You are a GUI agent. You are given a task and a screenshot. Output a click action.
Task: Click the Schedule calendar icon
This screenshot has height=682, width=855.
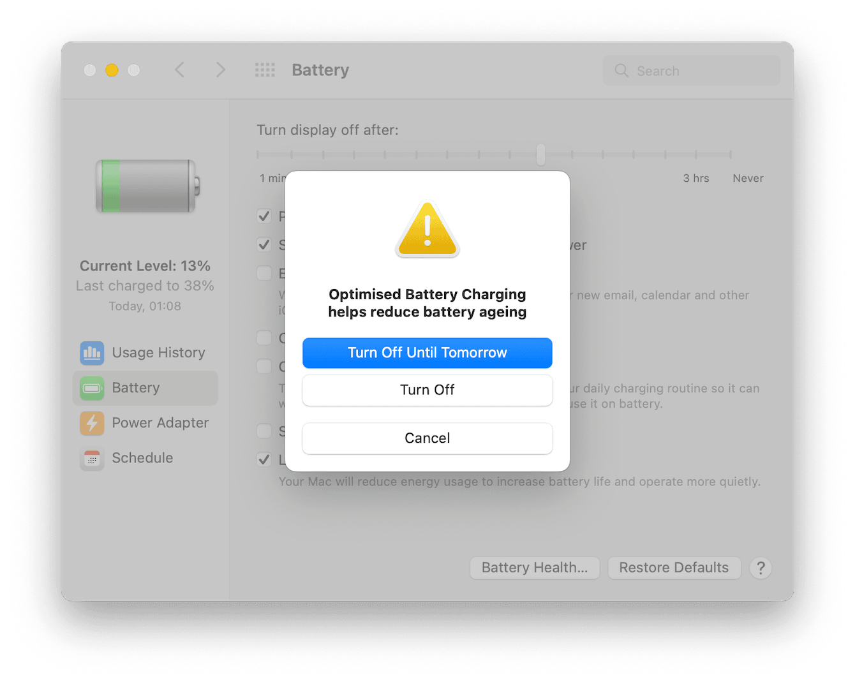[92, 458]
